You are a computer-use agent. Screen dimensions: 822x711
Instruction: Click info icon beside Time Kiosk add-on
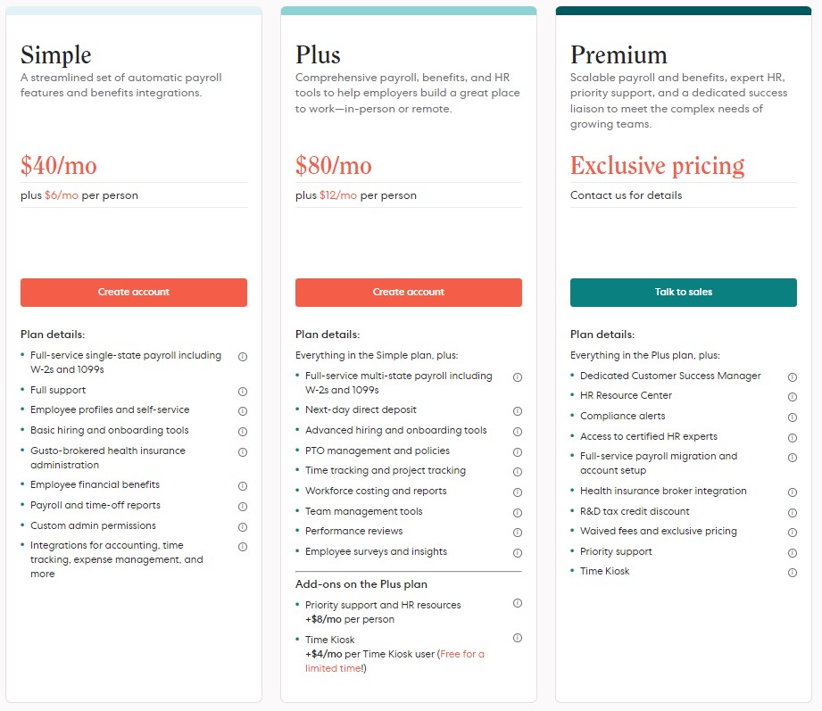coord(518,638)
